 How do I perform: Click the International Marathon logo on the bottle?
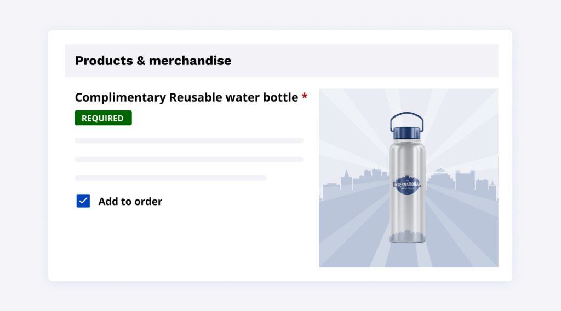(x=407, y=185)
